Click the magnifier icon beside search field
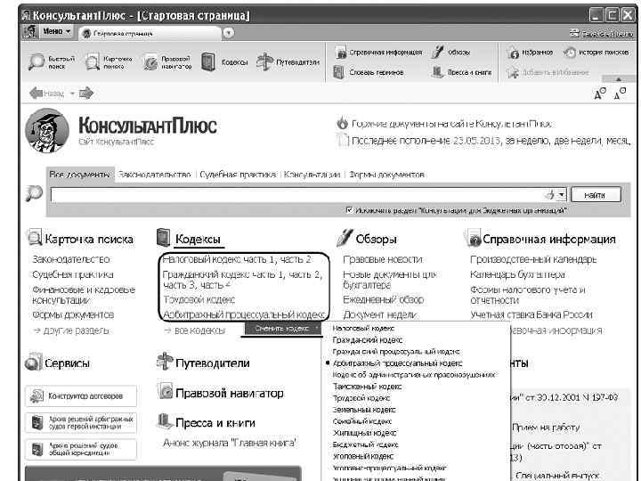The image size is (641, 481). point(34,193)
